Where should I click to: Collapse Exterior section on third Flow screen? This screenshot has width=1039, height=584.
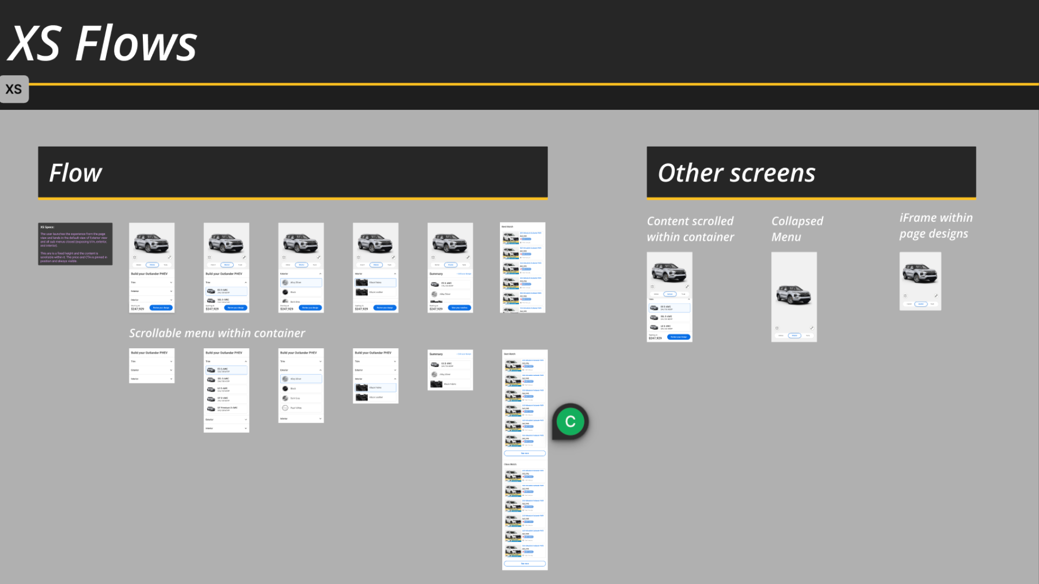pyautogui.click(x=320, y=274)
